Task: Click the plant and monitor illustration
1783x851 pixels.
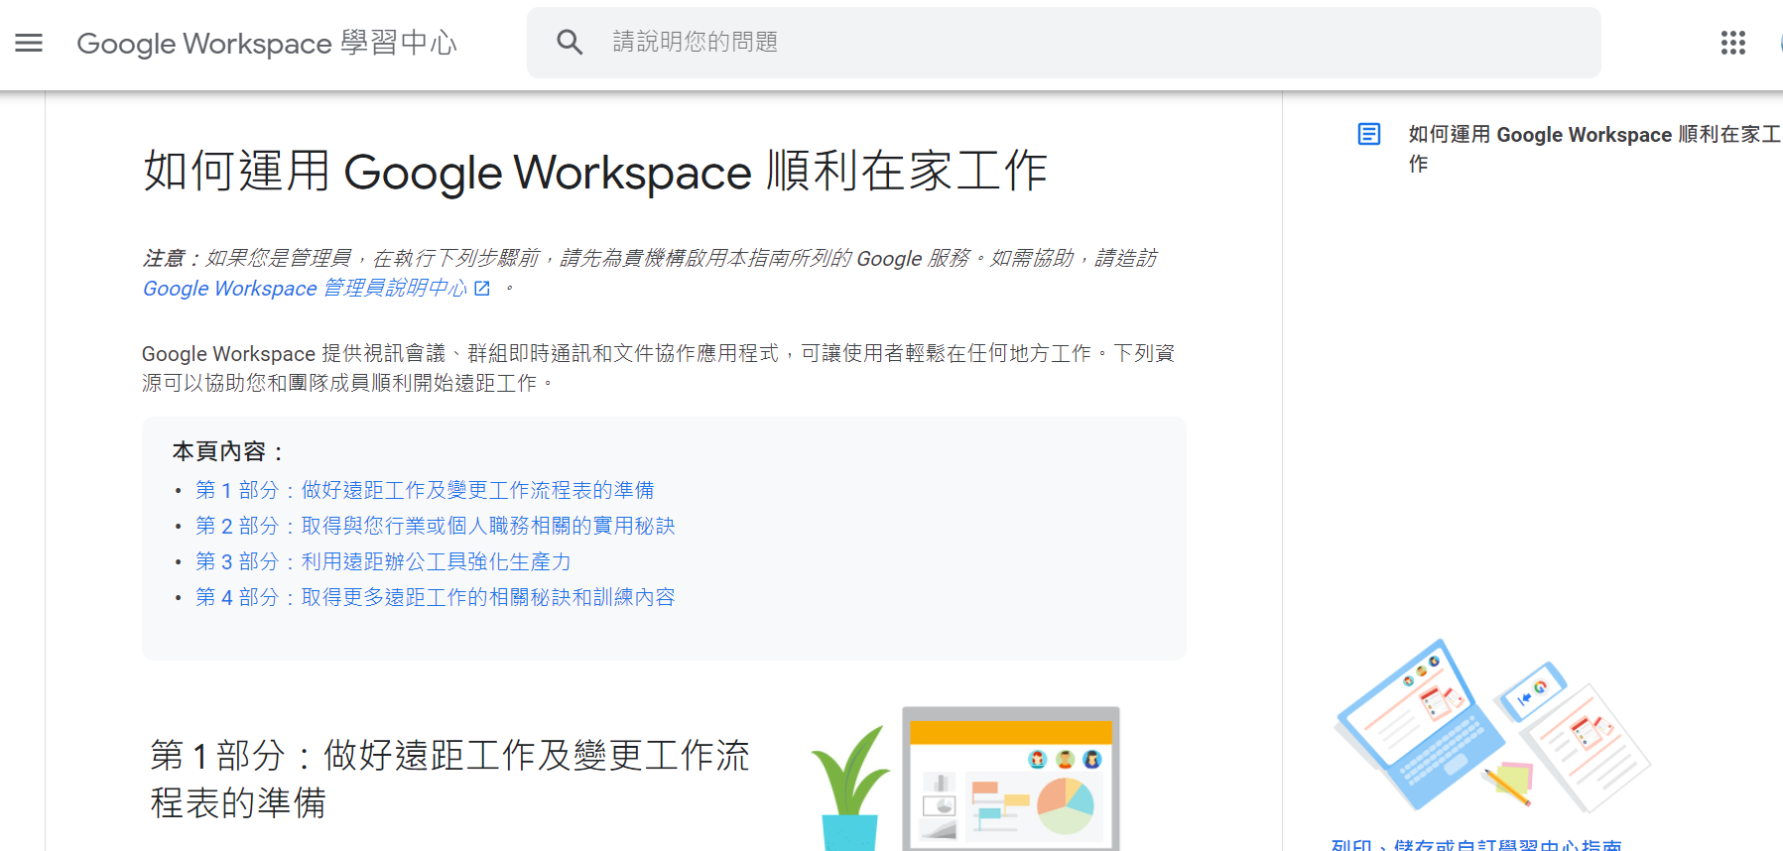Action: point(965,779)
